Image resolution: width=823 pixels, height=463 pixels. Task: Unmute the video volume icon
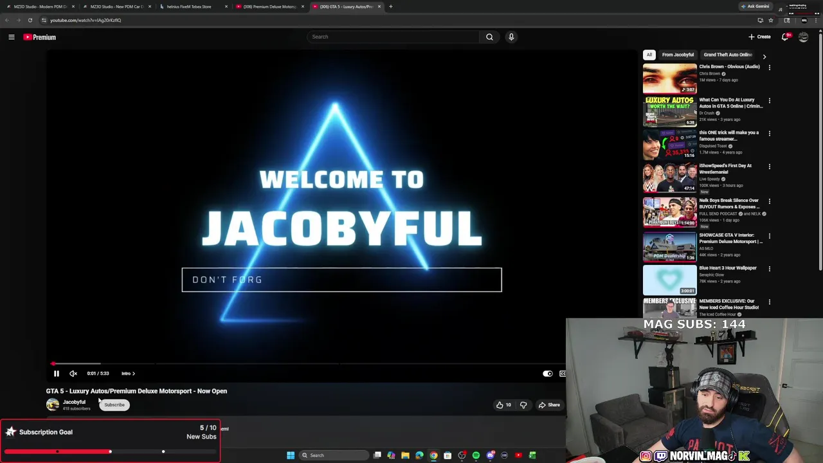coord(73,373)
